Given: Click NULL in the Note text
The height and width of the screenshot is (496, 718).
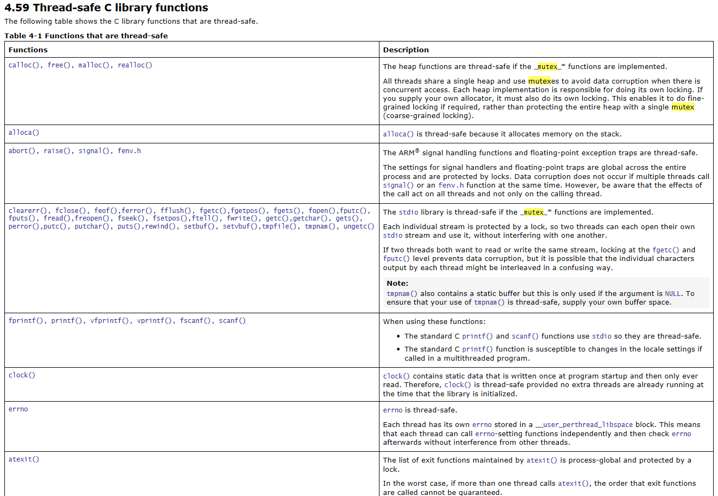Looking at the screenshot, I should pos(673,294).
